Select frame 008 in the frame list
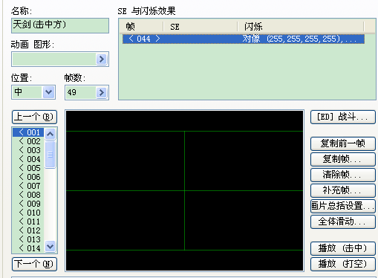 click(x=28, y=195)
